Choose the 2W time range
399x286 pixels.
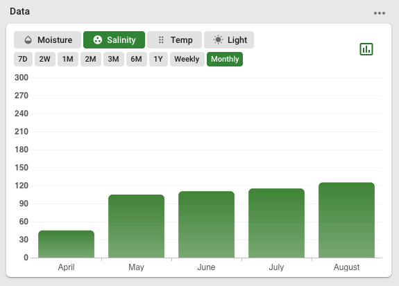[x=45, y=59]
